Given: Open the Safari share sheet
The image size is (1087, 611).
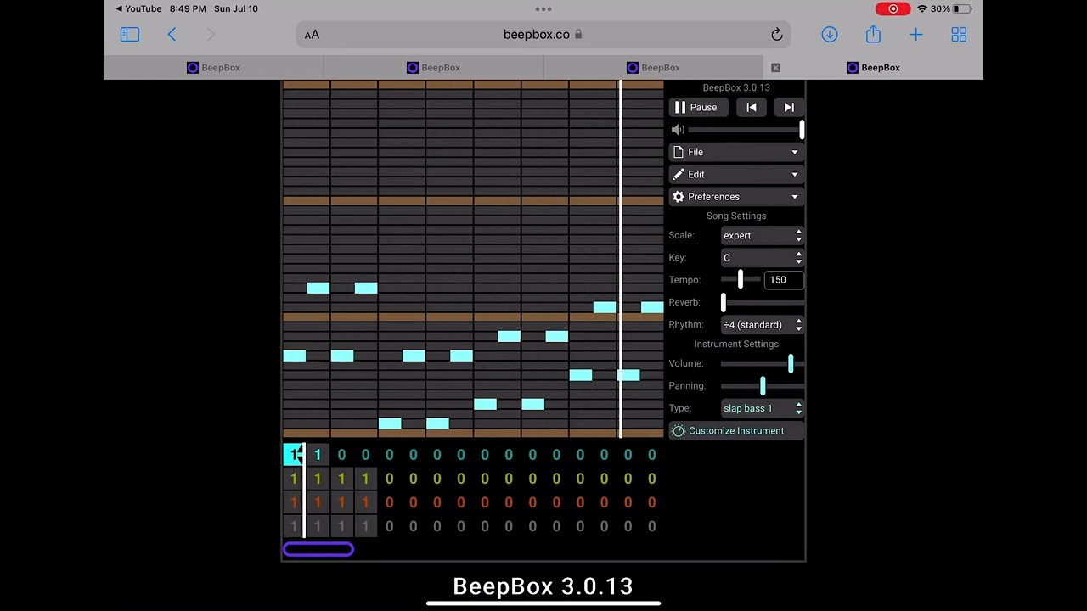Looking at the screenshot, I should [873, 34].
